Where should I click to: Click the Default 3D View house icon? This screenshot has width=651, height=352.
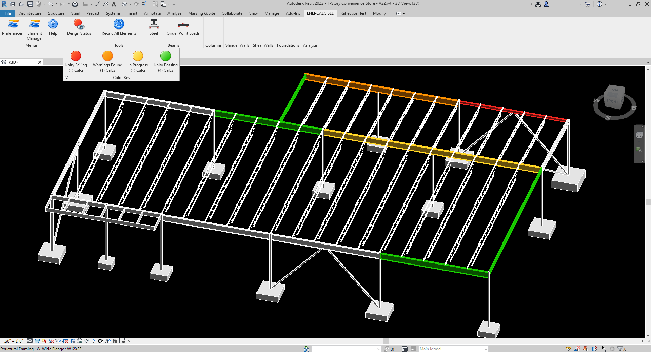coord(124,4)
